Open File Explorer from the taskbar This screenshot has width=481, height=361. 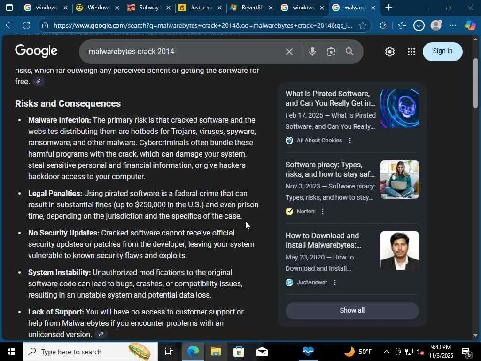click(x=216, y=352)
